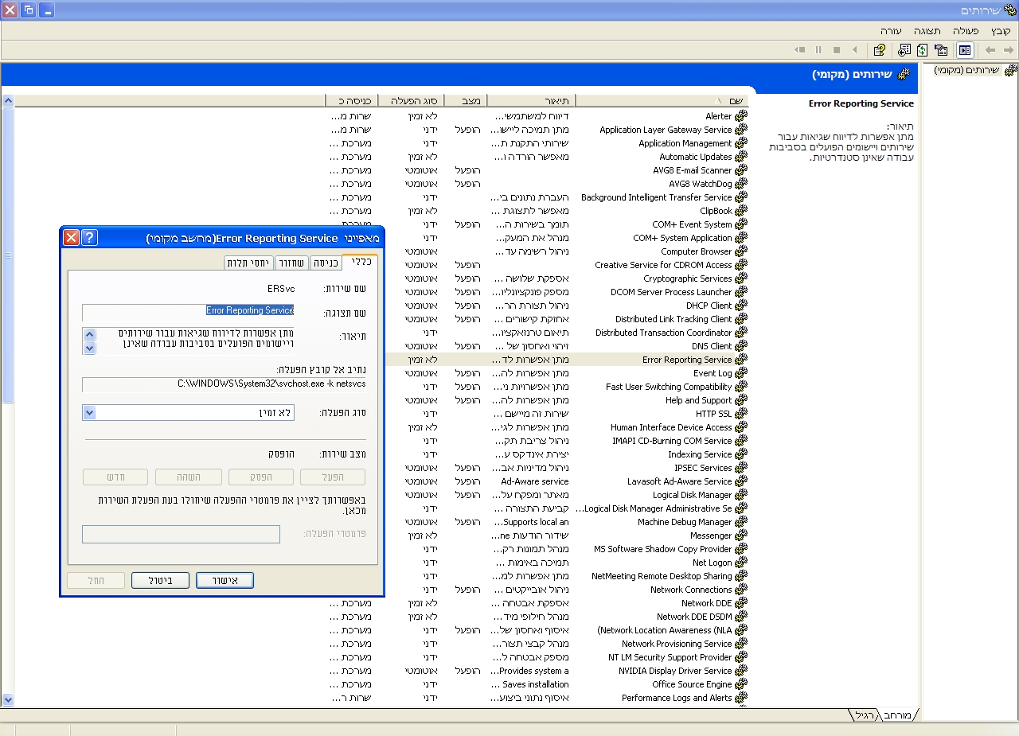Image resolution: width=1019 pixels, height=736 pixels.
Task: Click the תיאור column header
Action: pos(531,100)
